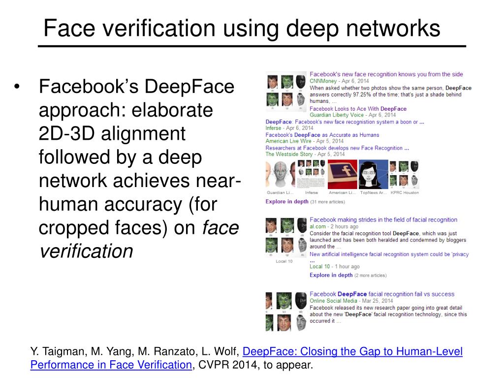Click the 'CNNMoney - Apr 6, 2014' source line

coord(339,81)
